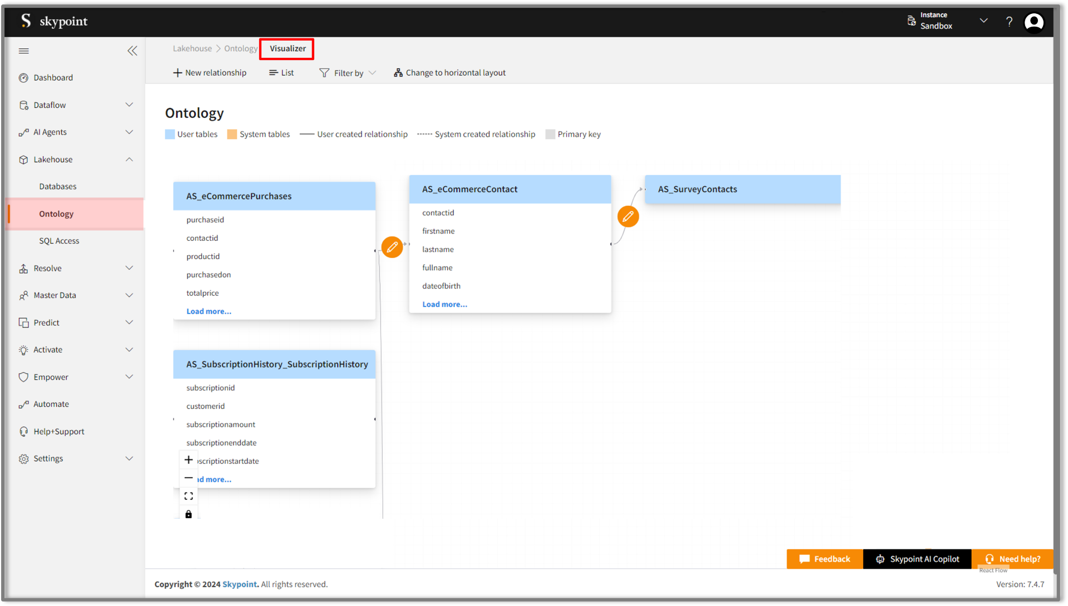Fit view using the fullscreen control
The image size is (1068, 606).
click(189, 496)
